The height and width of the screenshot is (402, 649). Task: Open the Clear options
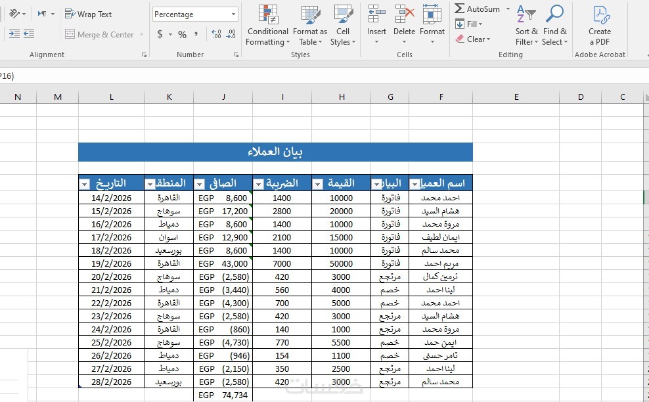coord(473,39)
